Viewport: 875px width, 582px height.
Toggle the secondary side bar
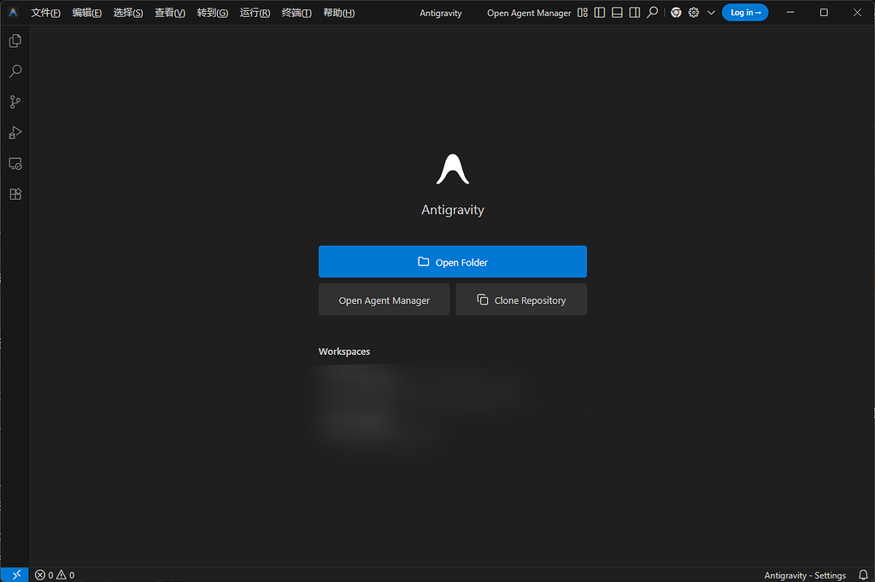tap(635, 12)
